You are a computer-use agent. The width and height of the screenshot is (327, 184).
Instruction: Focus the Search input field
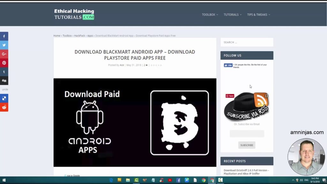click(x=247, y=42)
